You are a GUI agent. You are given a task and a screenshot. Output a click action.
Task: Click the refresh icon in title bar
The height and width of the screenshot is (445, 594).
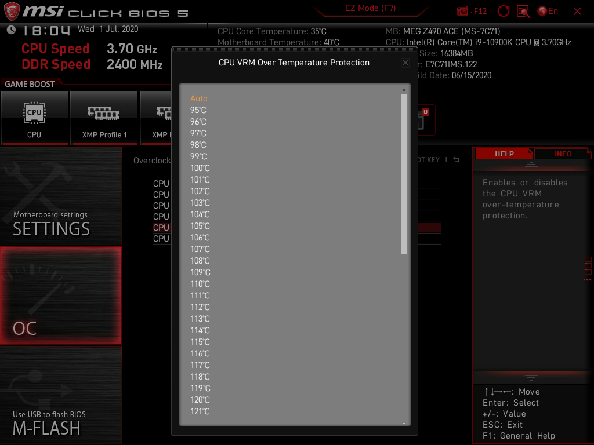point(503,11)
